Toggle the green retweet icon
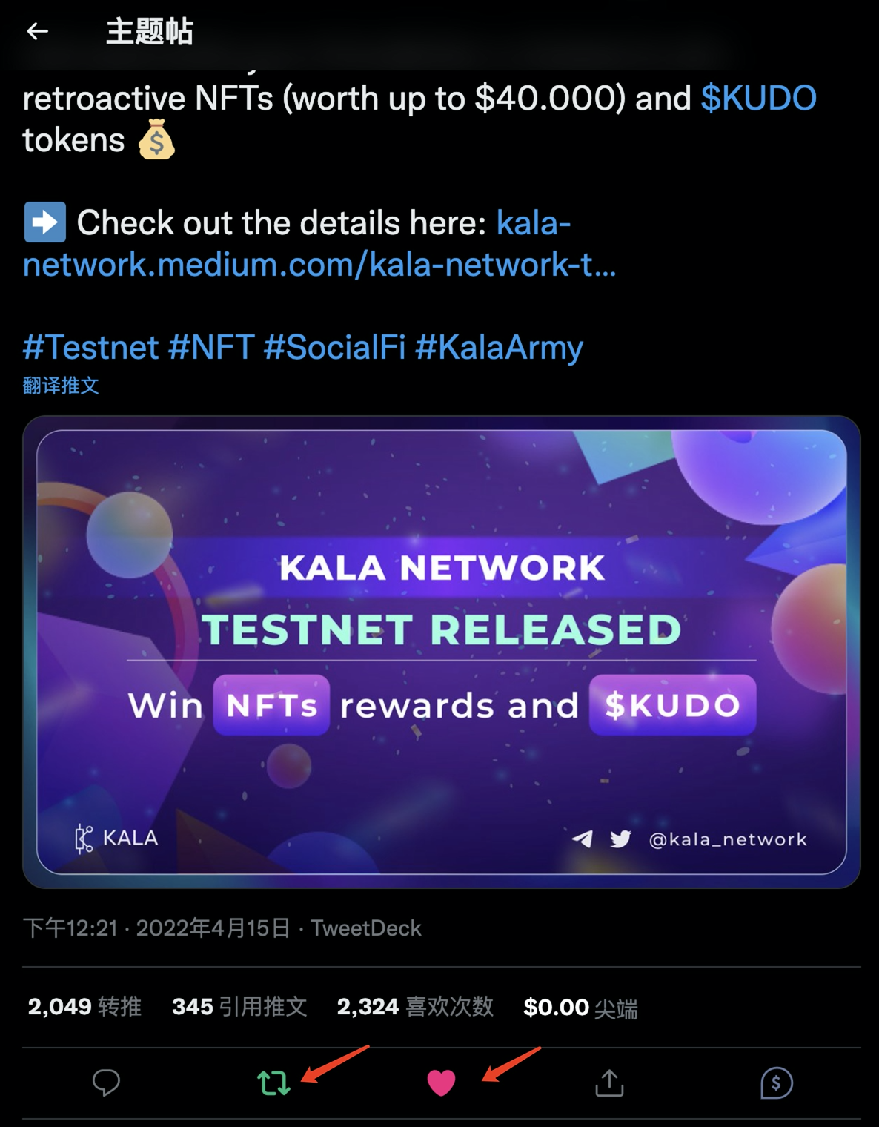Screen dimensions: 879x1127 pyautogui.click(x=273, y=1083)
